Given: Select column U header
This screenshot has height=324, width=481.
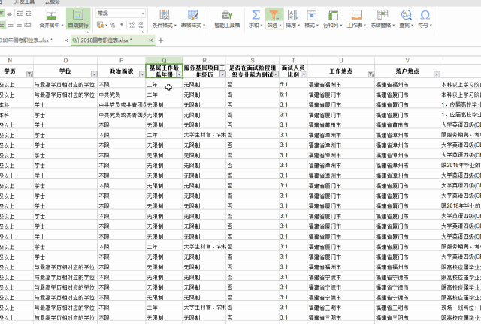Looking at the screenshot, I should point(340,60).
